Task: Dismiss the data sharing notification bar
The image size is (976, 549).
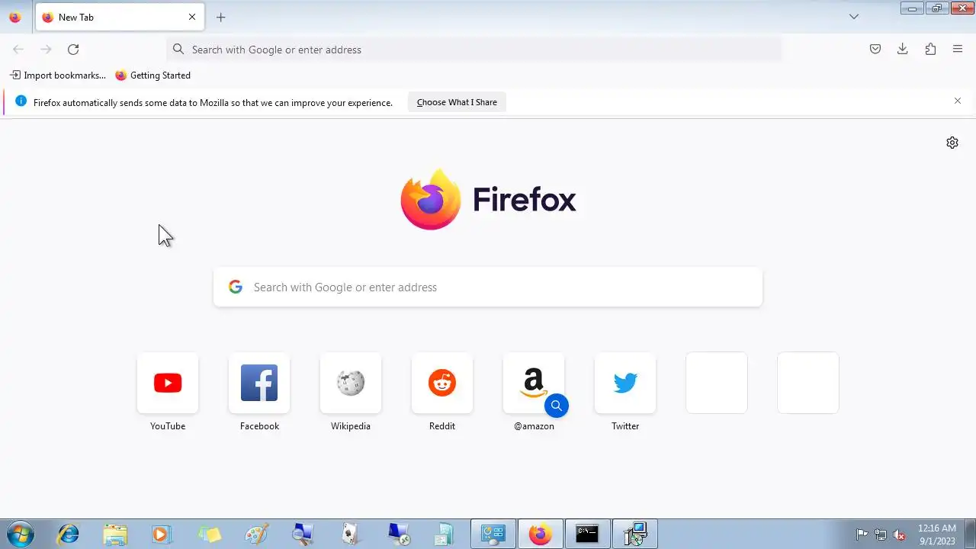Action: coord(958,101)
